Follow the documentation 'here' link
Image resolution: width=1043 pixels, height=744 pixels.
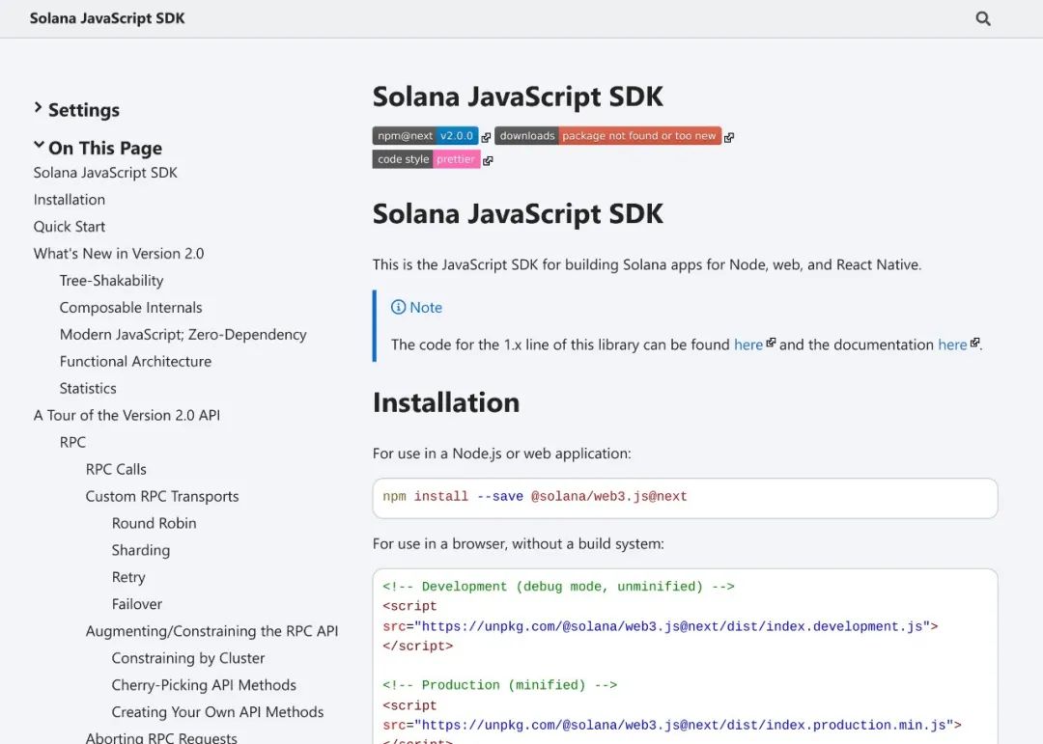coord(952,344)
